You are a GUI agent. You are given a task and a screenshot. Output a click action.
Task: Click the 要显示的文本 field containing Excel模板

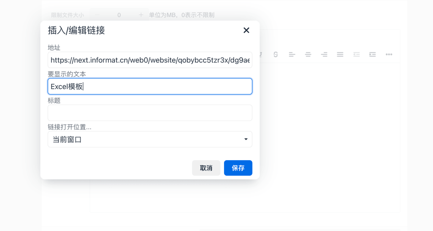[150, 86]
